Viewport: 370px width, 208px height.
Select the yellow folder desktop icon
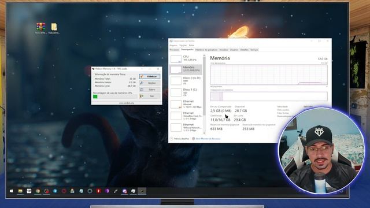tap(54, 28)
